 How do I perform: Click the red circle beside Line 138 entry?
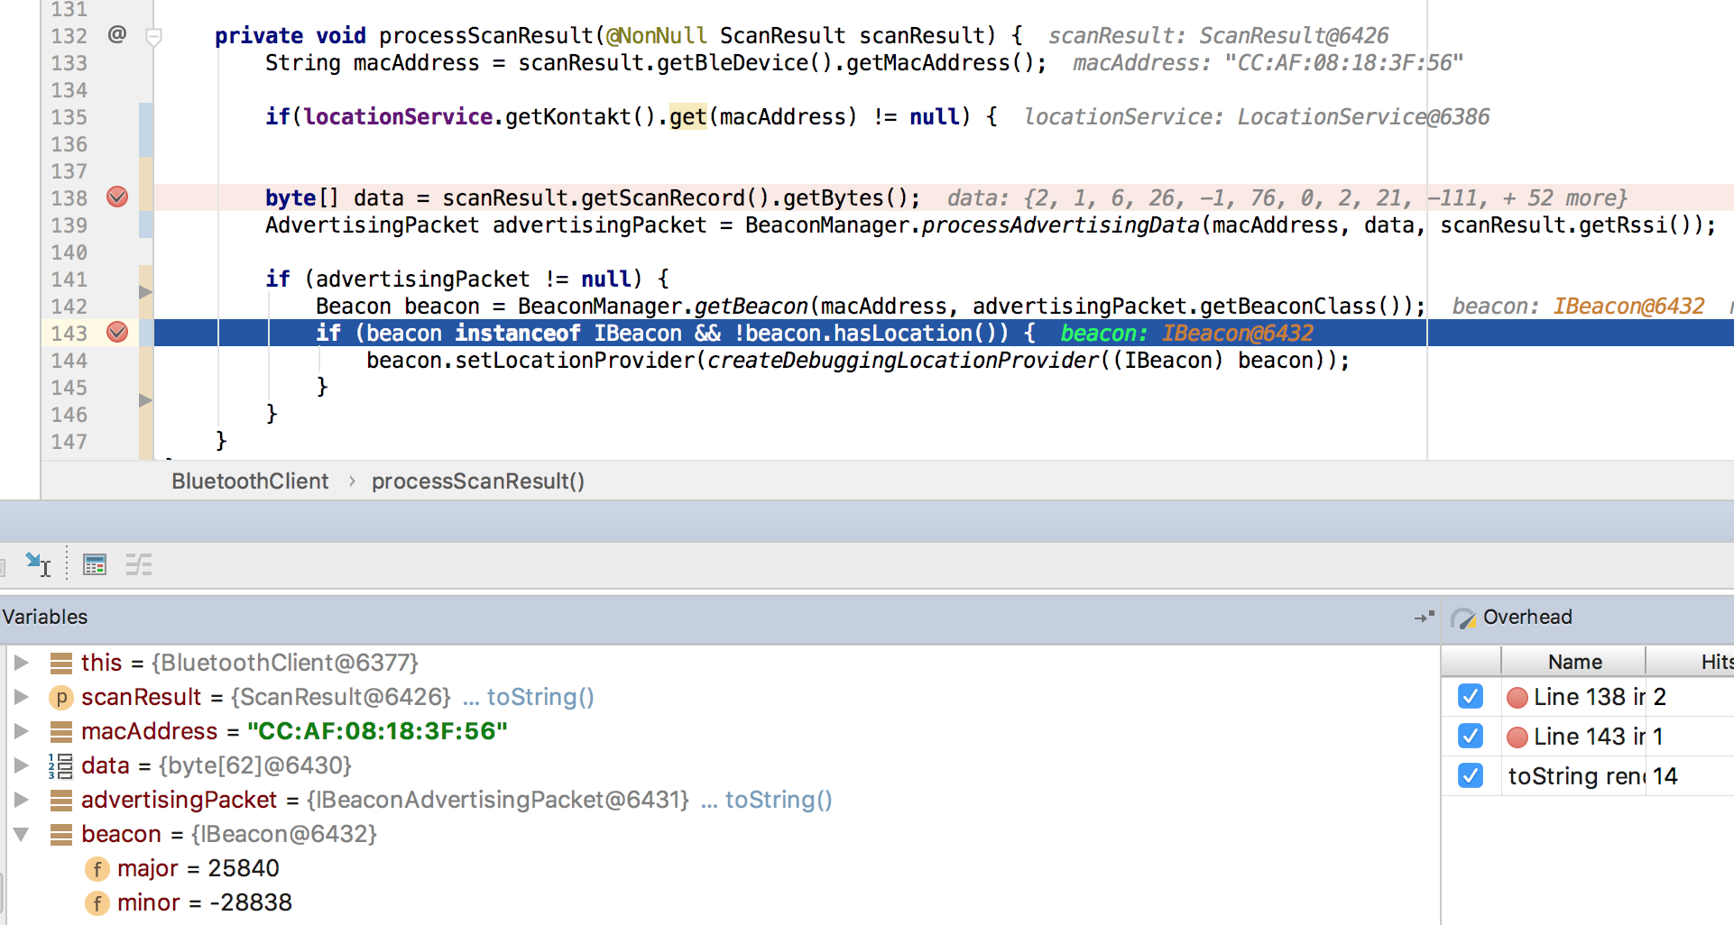pos(1517,697)
